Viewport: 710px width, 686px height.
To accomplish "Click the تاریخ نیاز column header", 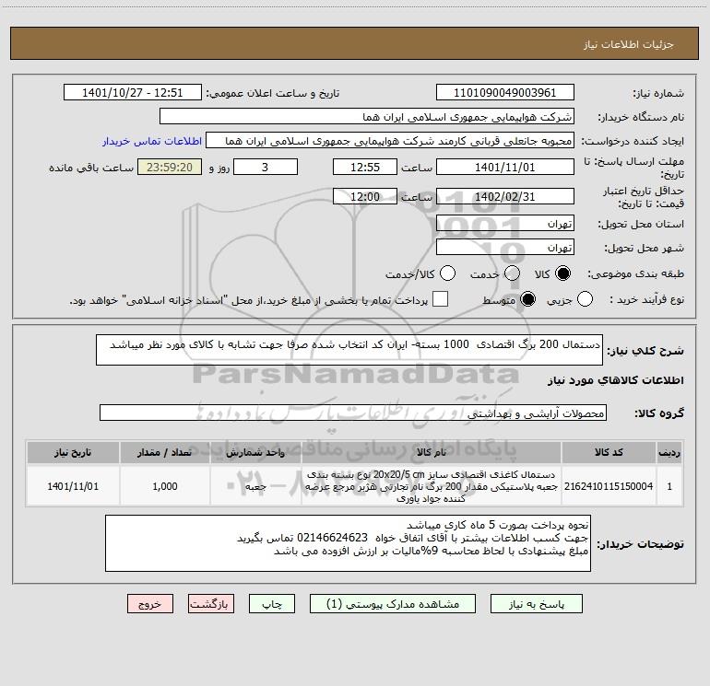I will click(x=73, y=452).
